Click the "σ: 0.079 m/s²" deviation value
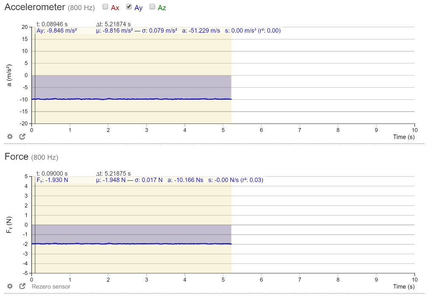 point(160,31)
